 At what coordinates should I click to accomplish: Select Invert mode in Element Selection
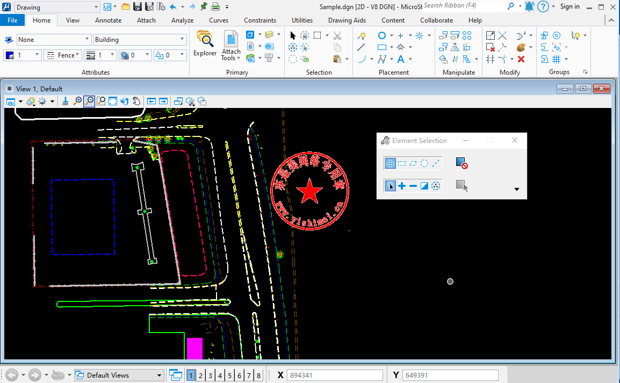click(424, 186)
